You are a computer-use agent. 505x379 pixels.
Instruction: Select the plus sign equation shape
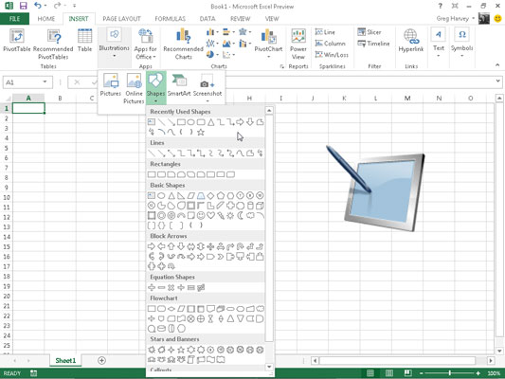tap(152, 287)
